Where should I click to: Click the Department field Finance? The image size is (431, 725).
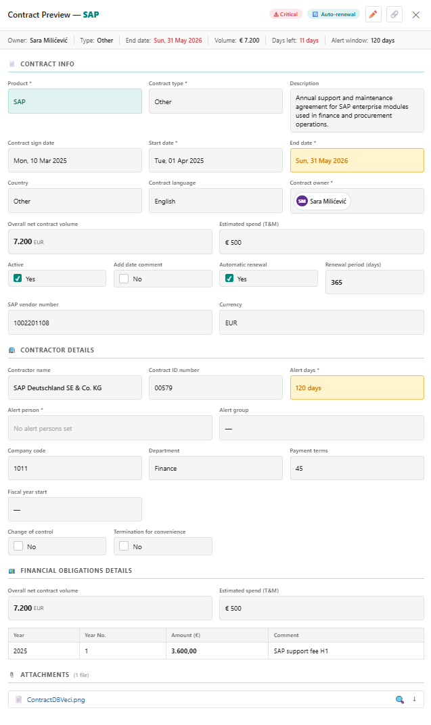pyautogui.click(x=215, y=468)
